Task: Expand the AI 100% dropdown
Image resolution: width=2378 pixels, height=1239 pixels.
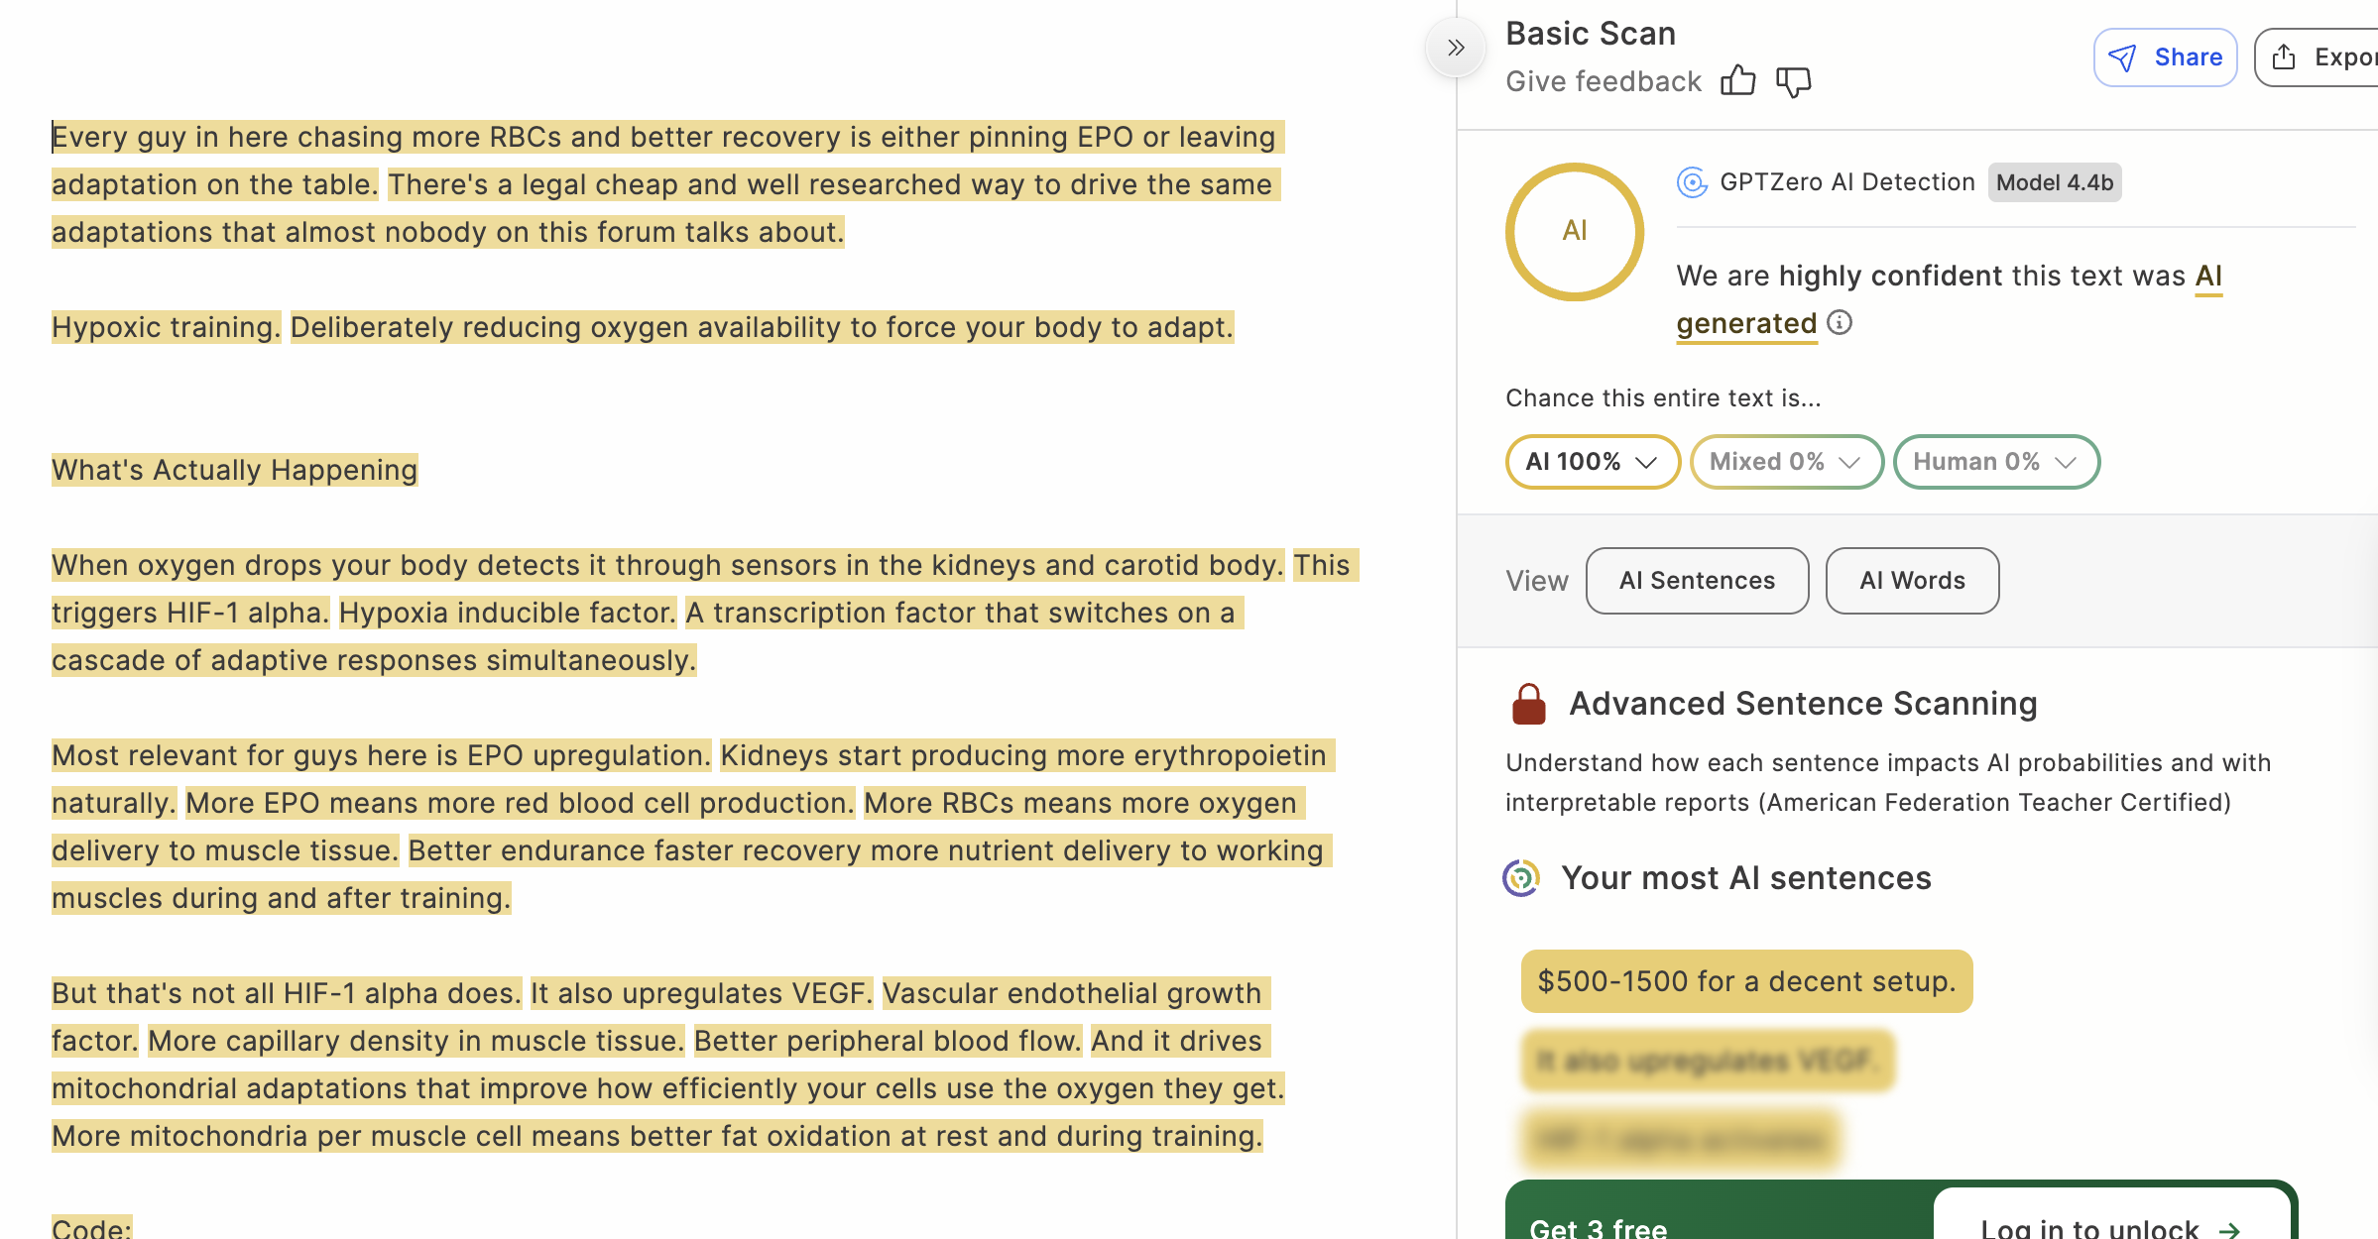Action: point(1592,462)
